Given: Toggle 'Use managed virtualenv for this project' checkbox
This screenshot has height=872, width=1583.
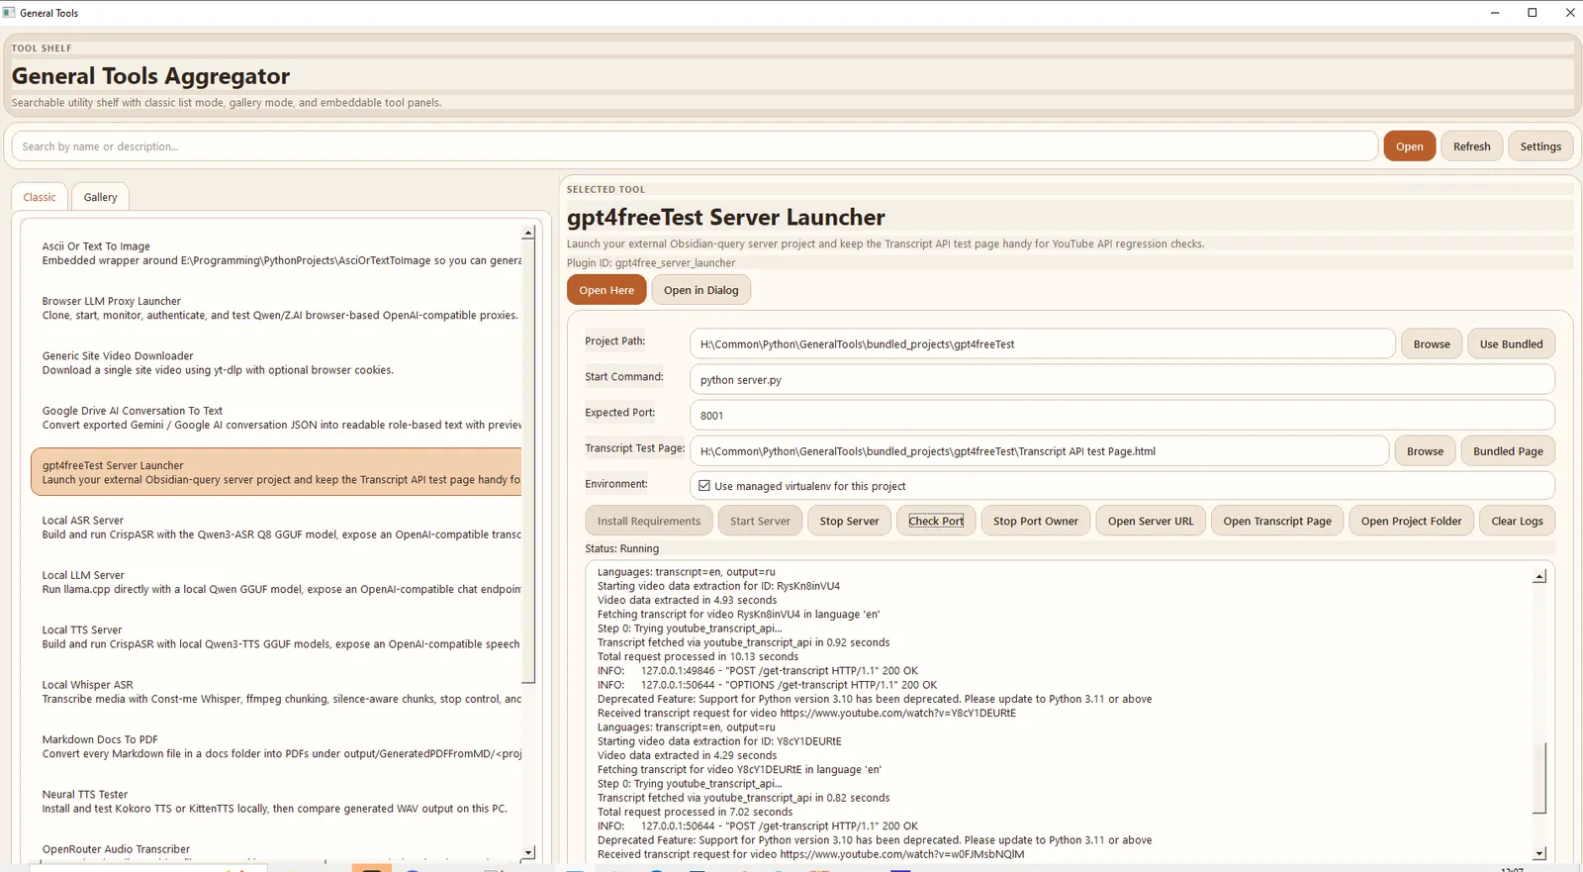Looking at the screenshot, I should click(704, 486).
